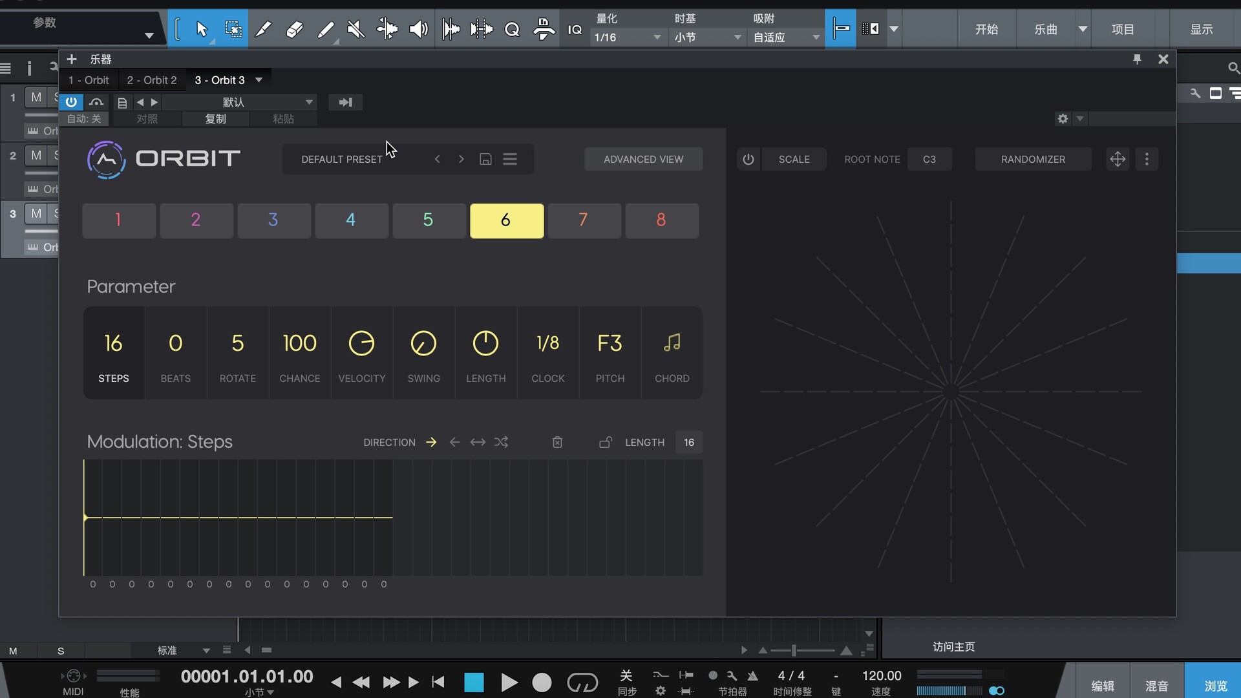Clear modulation with trash icon
This screenshot has height=698, width=1241.
(557, 442)
